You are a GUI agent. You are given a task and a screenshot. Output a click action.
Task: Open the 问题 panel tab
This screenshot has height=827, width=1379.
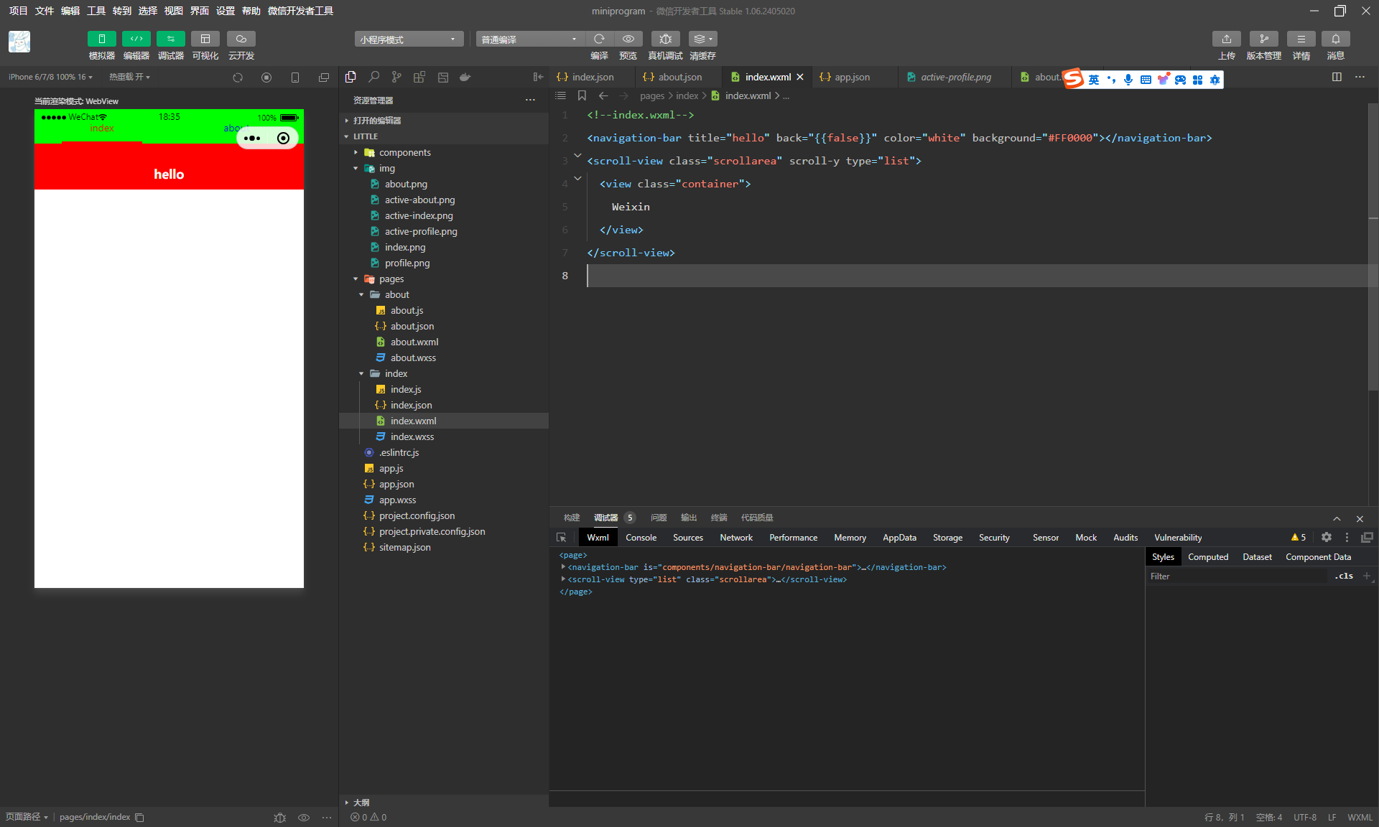pos(659,518)
